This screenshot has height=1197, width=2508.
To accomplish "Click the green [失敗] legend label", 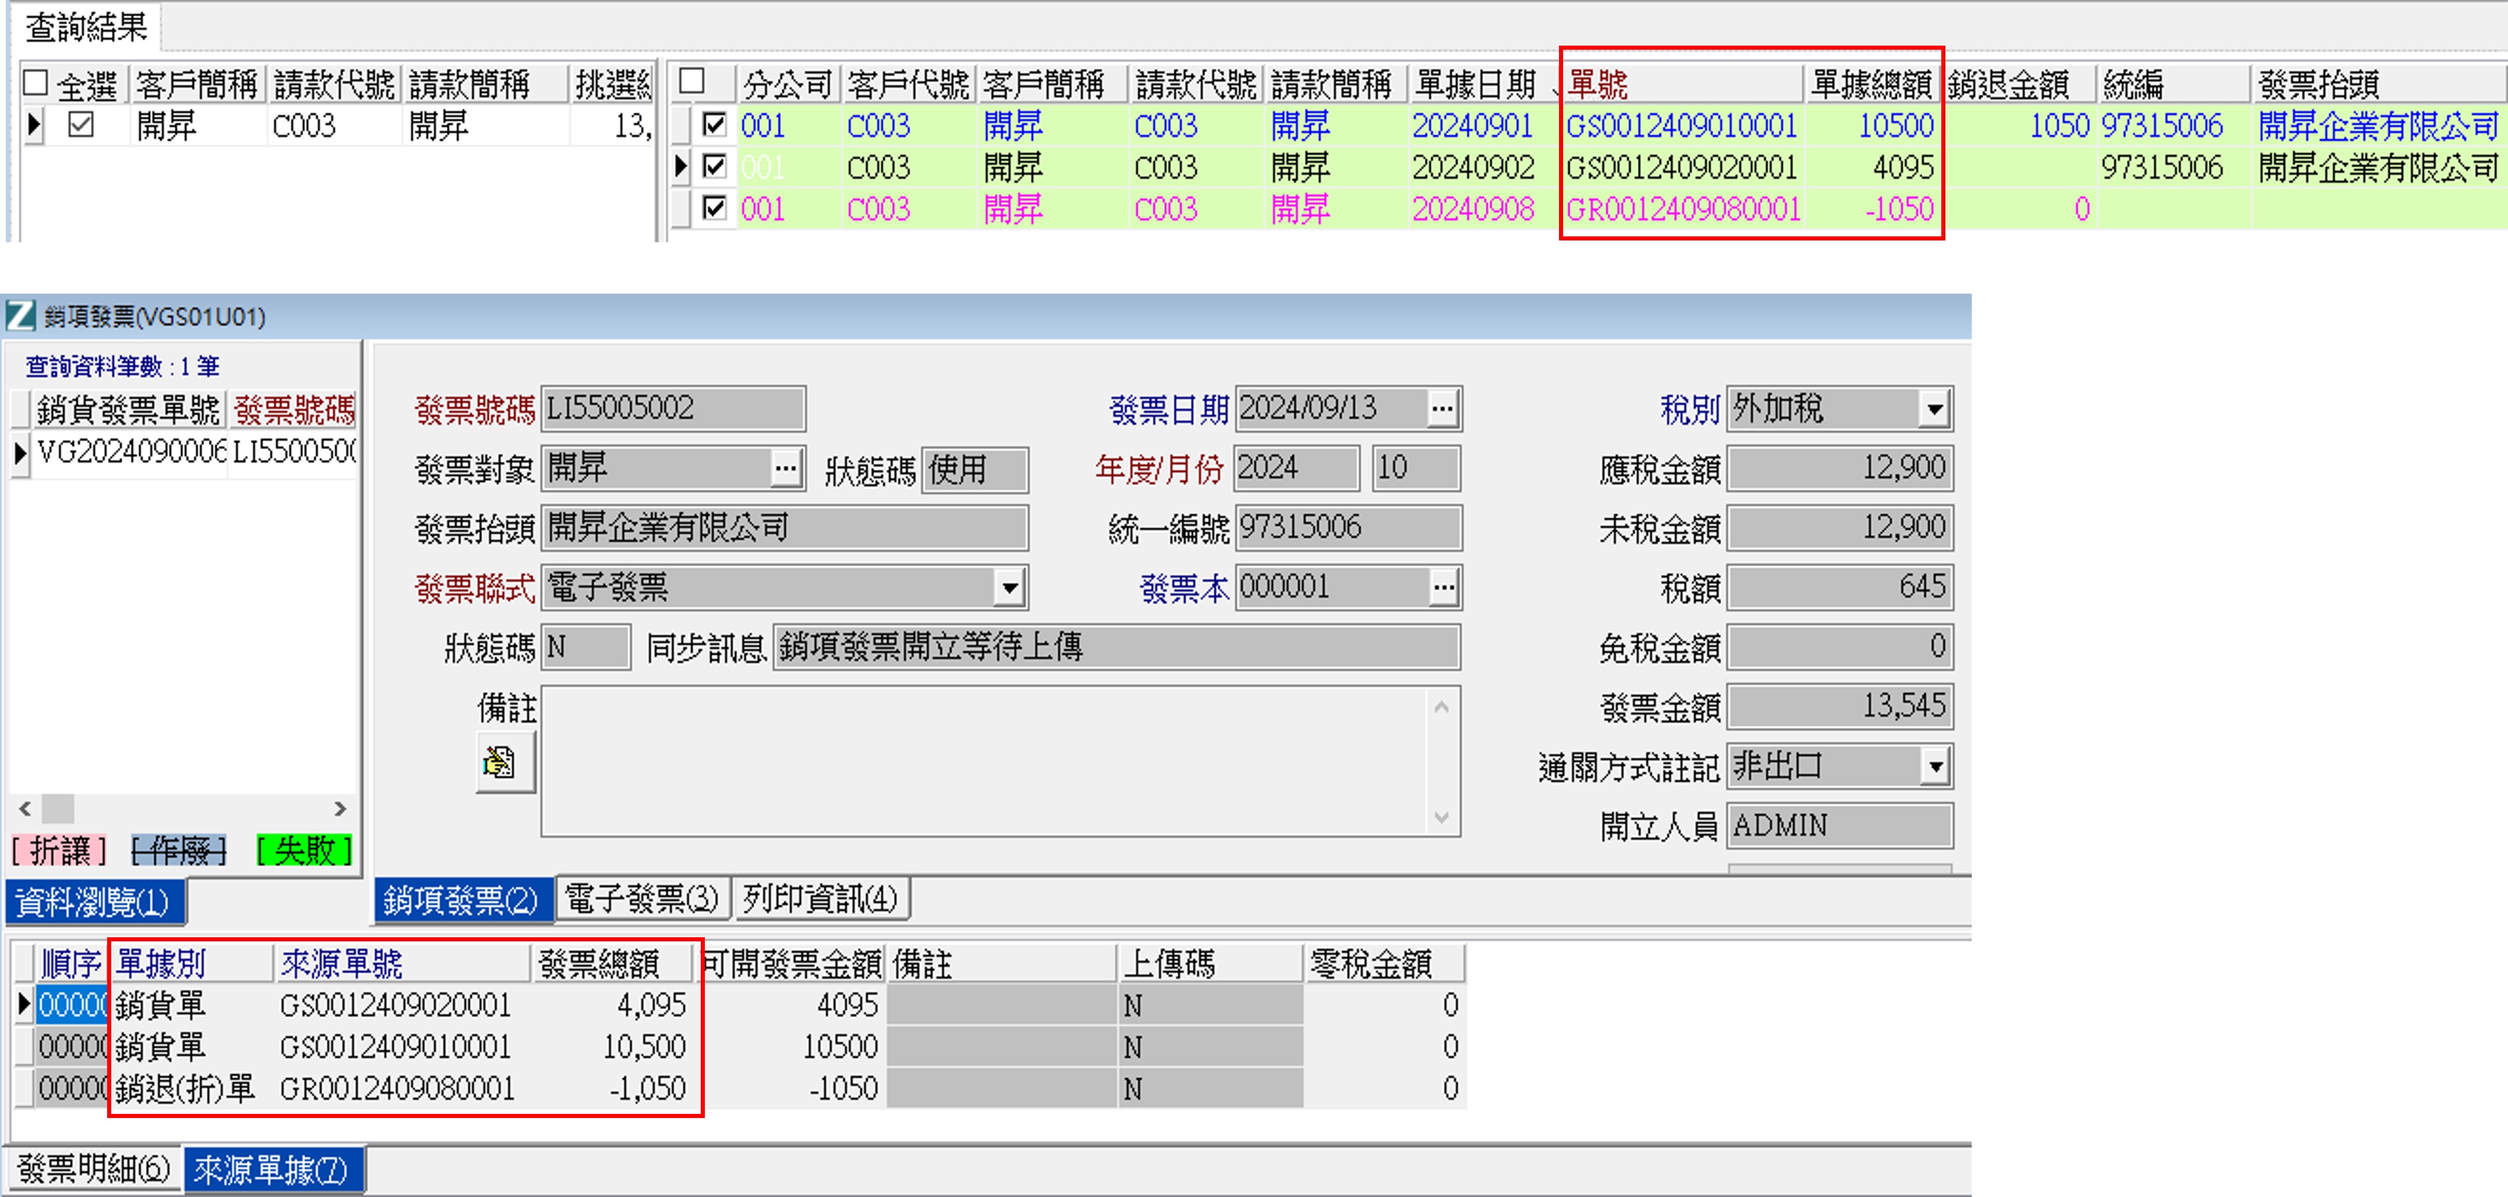I will click(x=304, y=851).
